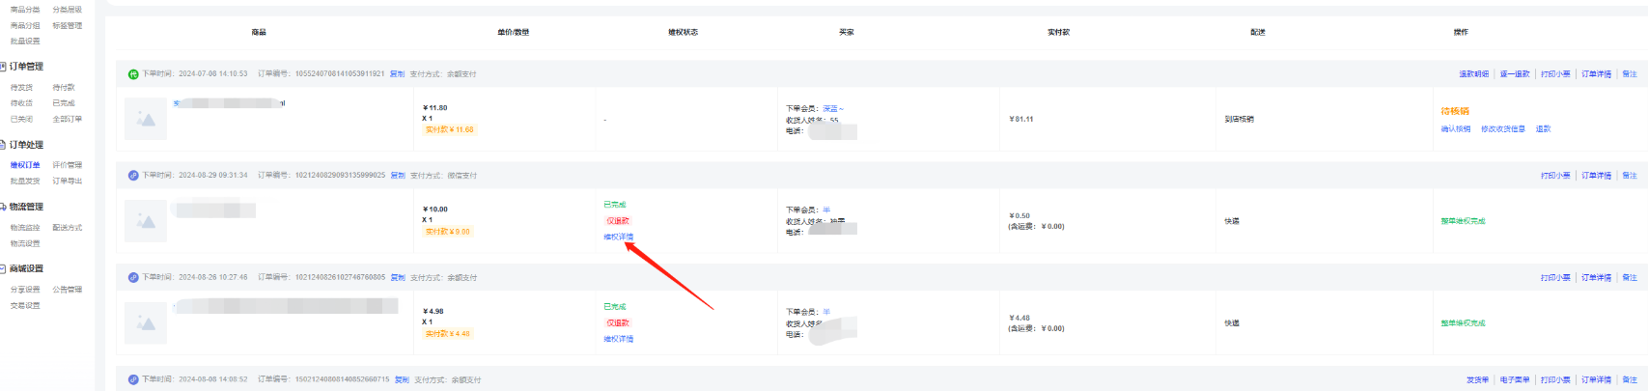This screenshot has width=1648, height=391.
Task: Open product thumbnail of the ¥4.98 order
Action: pyautogui.click(x=146, y=323)
